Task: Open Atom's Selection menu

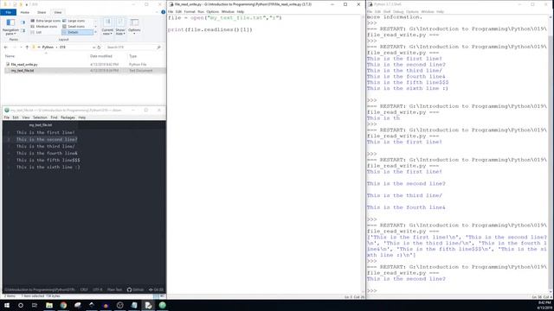Action: click(x=40, y=117)
